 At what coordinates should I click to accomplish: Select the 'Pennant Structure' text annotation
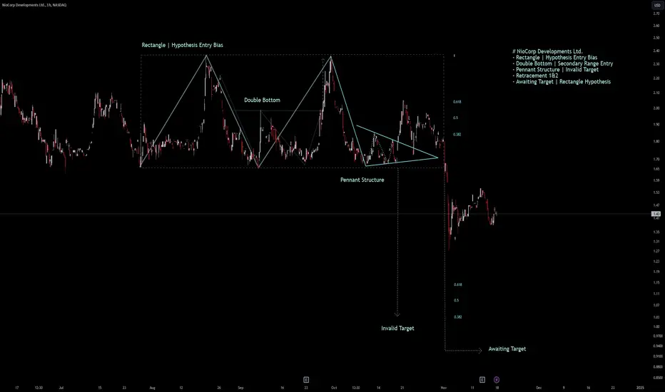pos(362,180)
